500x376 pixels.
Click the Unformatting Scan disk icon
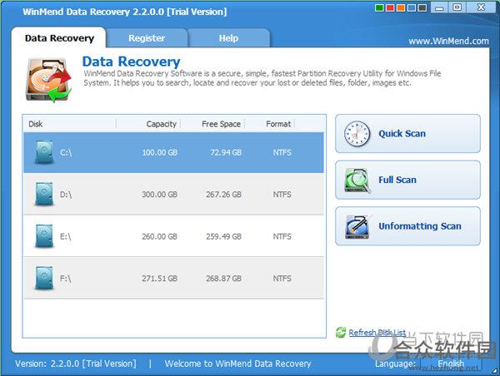[357, 227]
